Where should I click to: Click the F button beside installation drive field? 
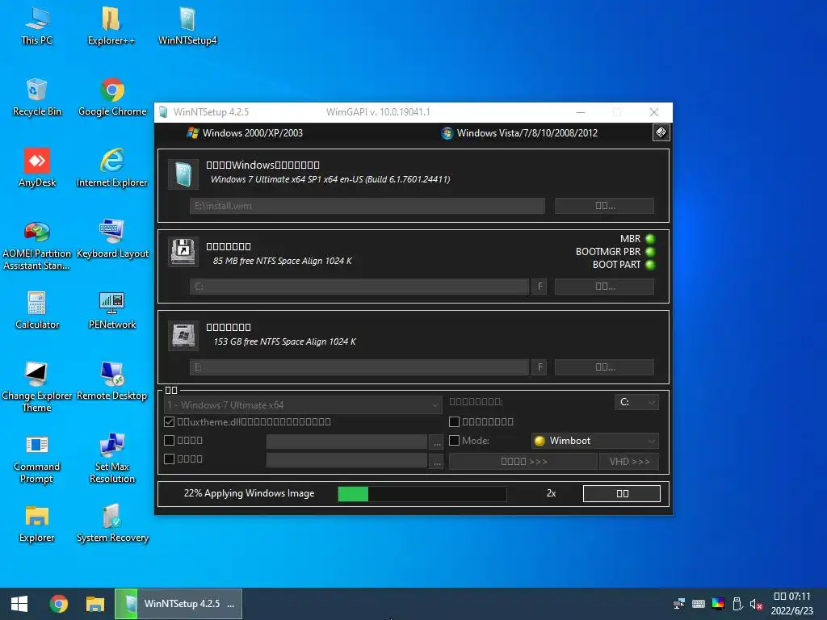point(539,367)
